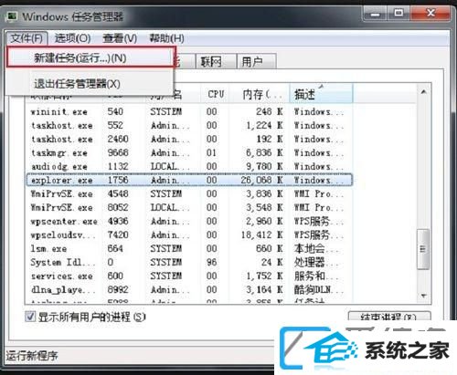The height and width of the screenshot is (375, 457).
Task: Click the 结束进程 button
Action: click(x=389, y=317)
